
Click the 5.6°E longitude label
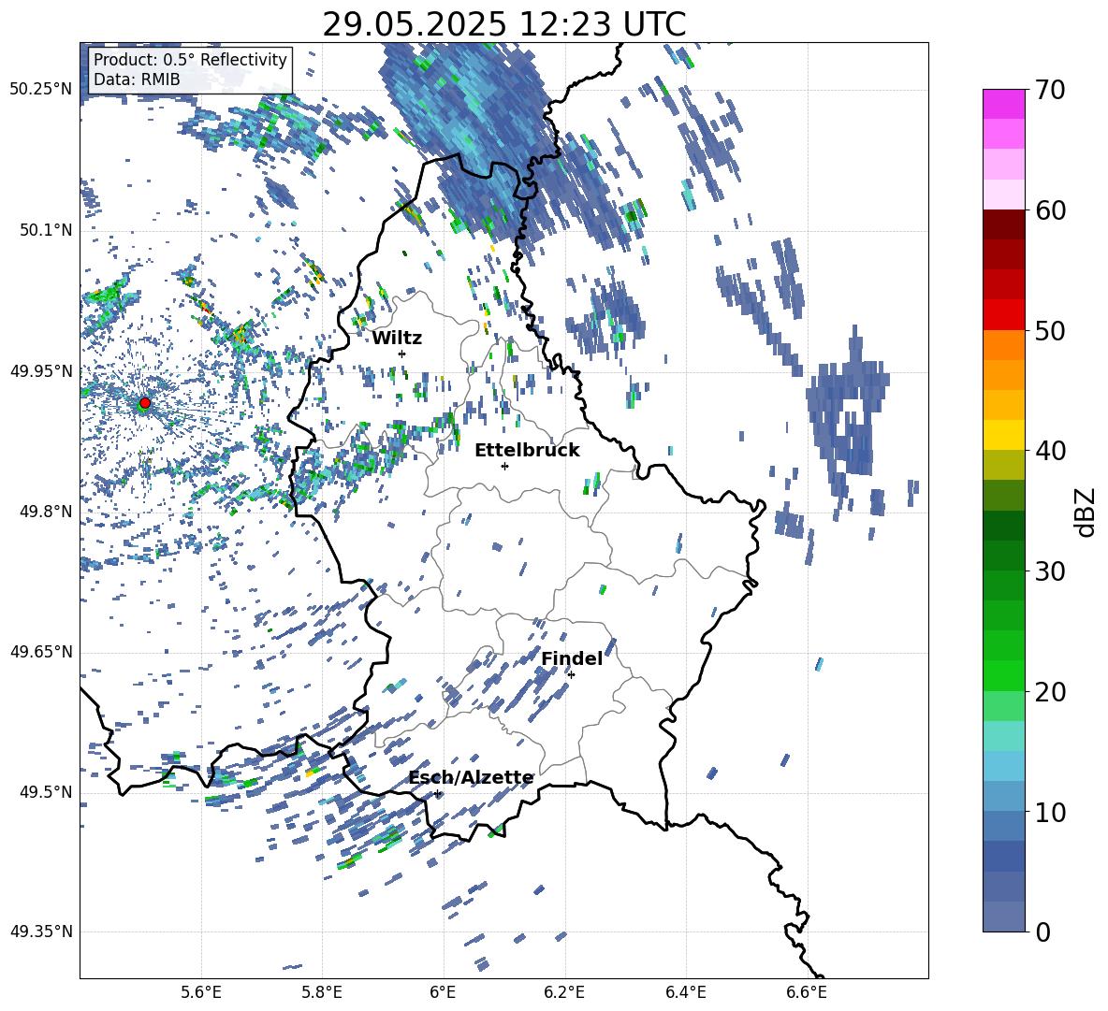coord(201,992)
